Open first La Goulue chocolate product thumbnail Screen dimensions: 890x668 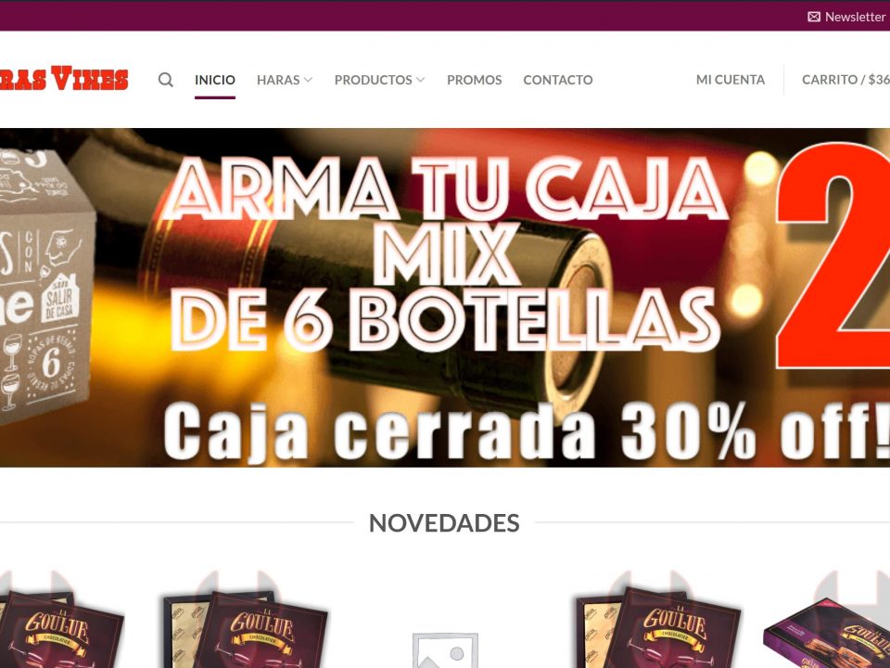click(x=61, y=629)
